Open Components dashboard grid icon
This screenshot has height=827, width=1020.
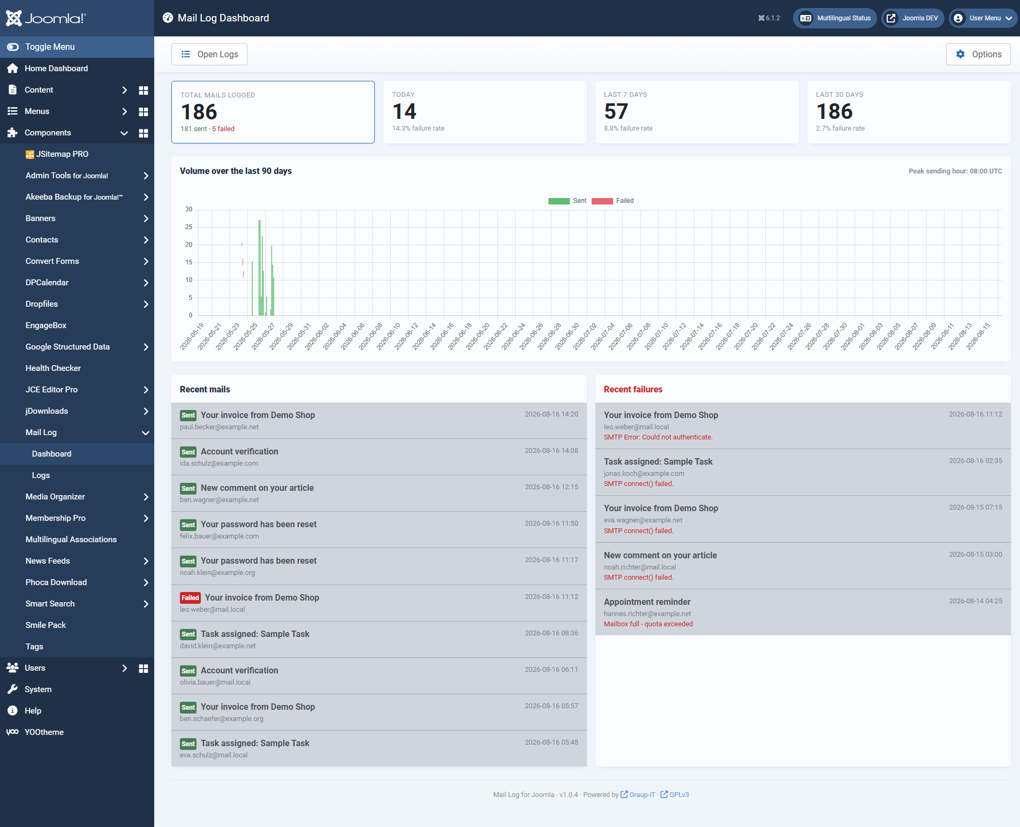[143, 133]
